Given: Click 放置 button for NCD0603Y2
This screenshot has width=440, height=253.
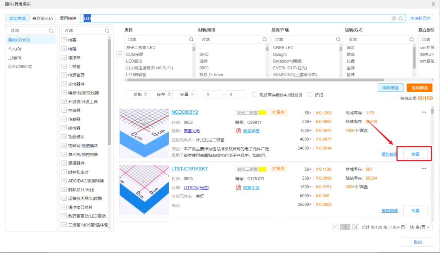Looking at the screenshot, I should tap(415, 154).
